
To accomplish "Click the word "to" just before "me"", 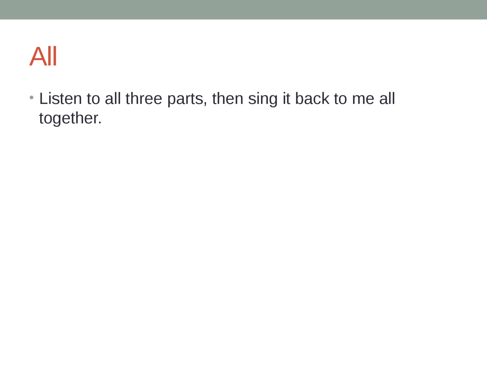I will [x=340, y=99].
